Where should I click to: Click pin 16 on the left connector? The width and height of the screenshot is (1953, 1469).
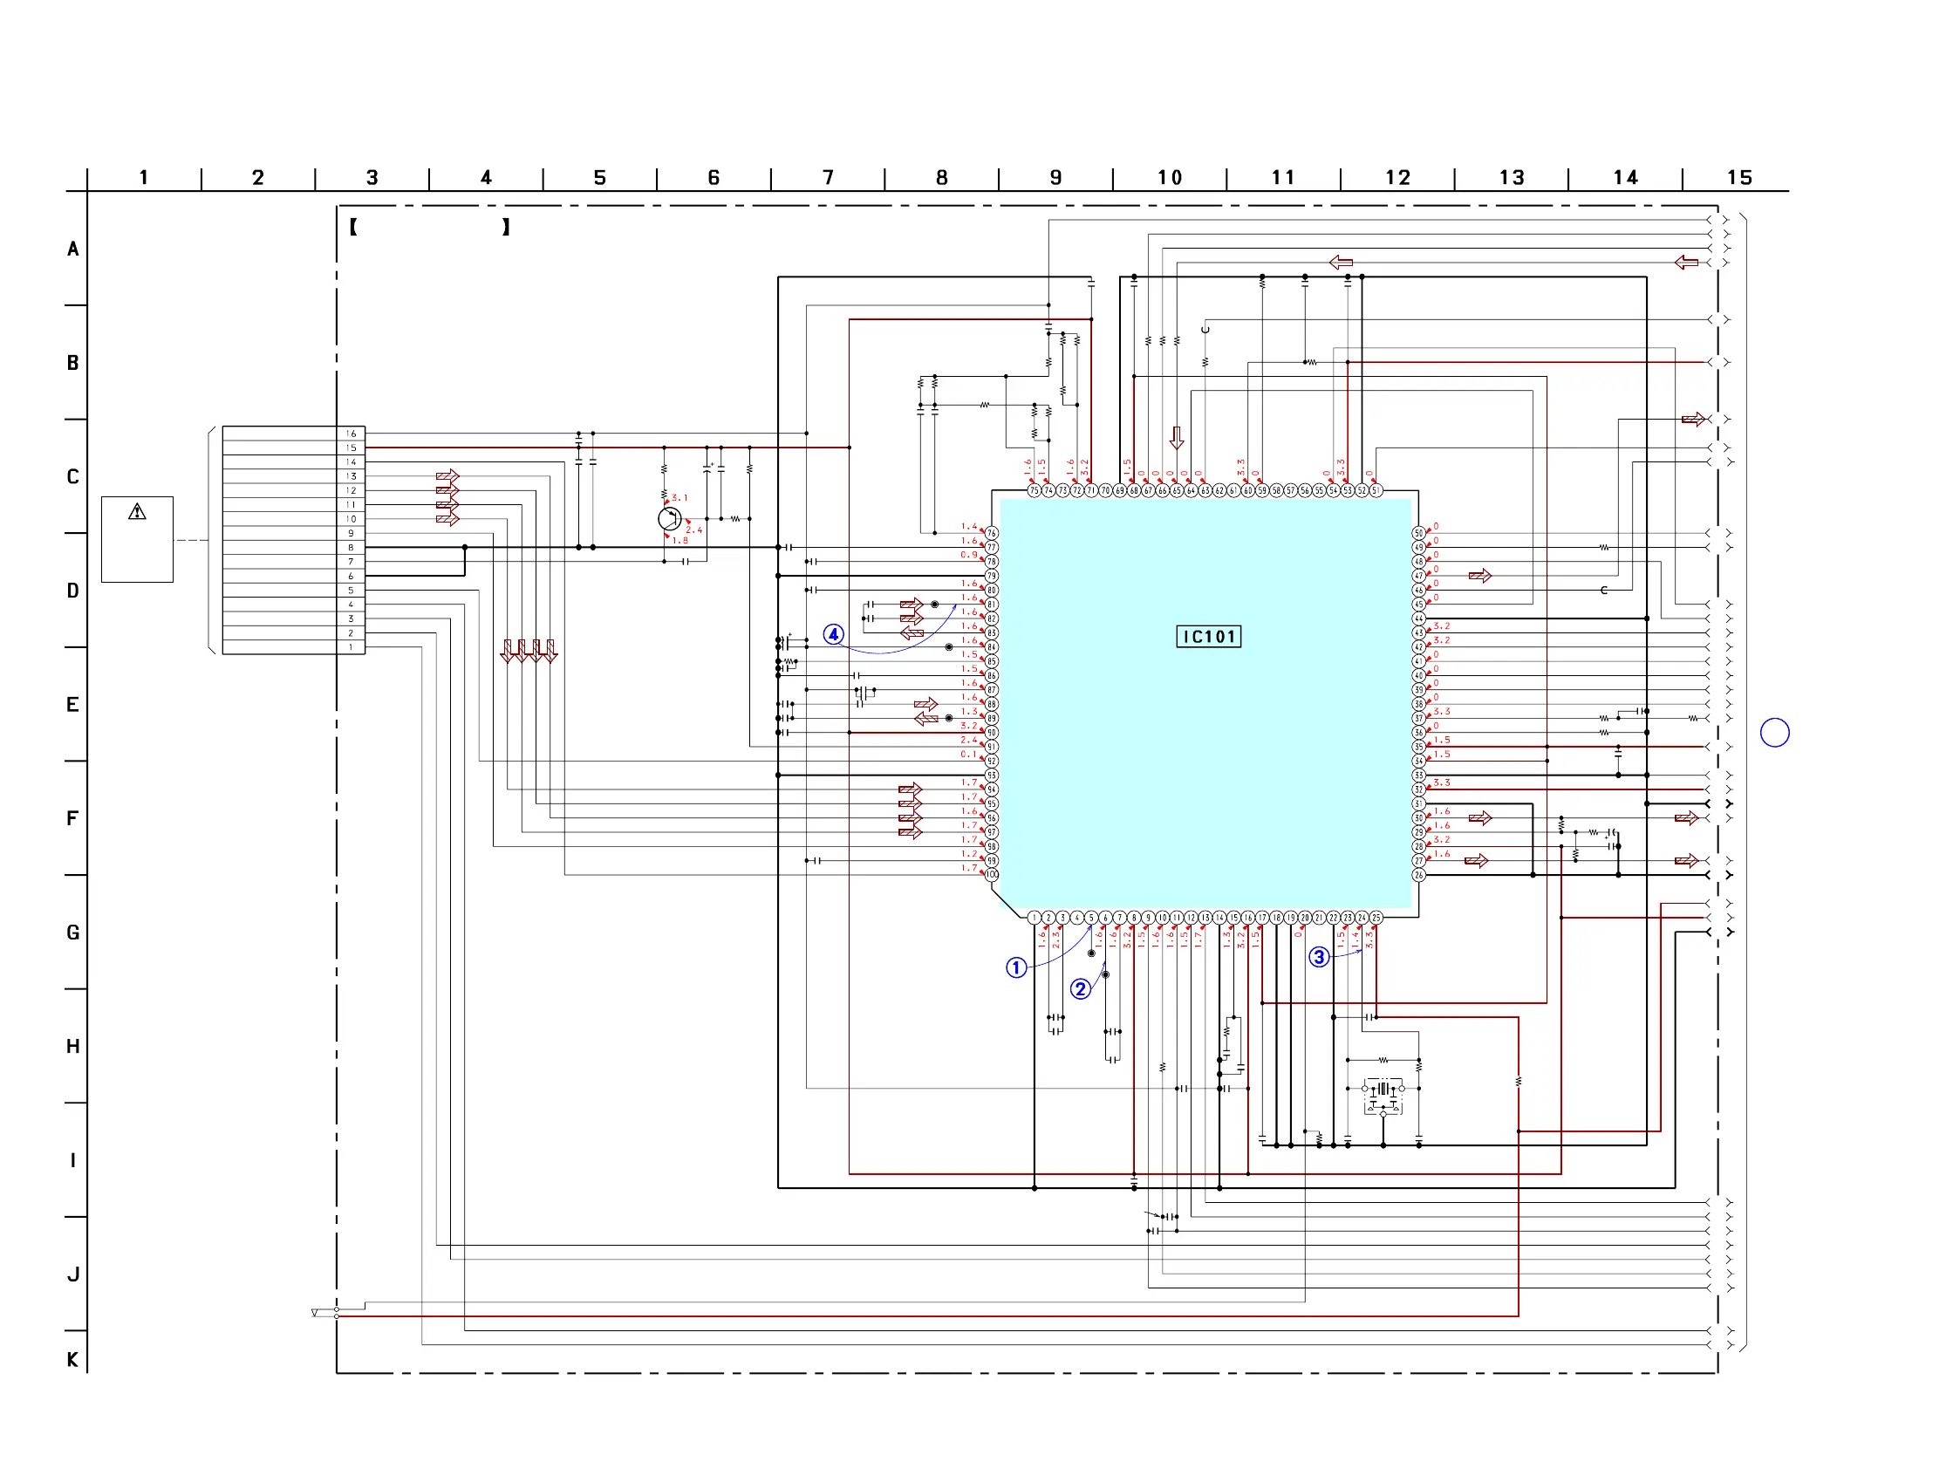(x=351, y=434)
